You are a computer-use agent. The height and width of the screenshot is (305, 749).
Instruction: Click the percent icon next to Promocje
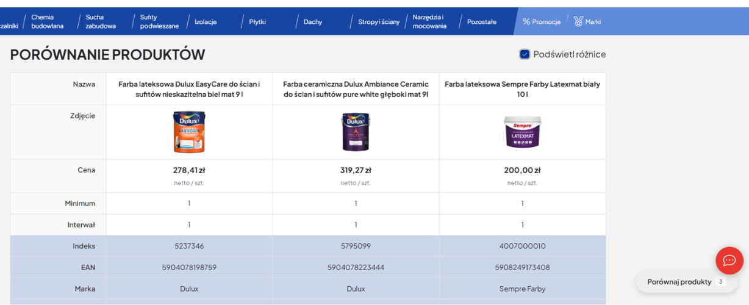[526, 22]
